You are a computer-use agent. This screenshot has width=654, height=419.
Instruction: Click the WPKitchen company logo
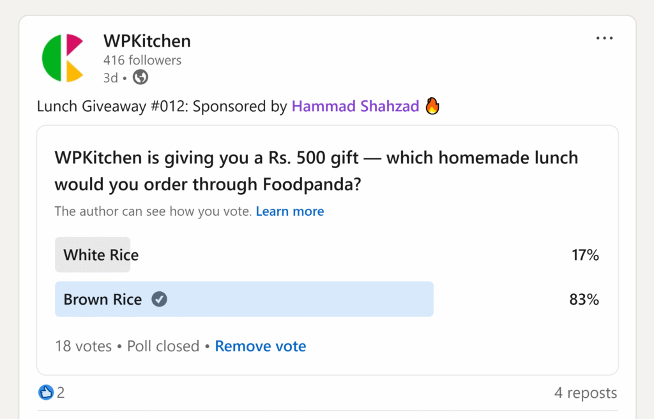coord(63,57)
